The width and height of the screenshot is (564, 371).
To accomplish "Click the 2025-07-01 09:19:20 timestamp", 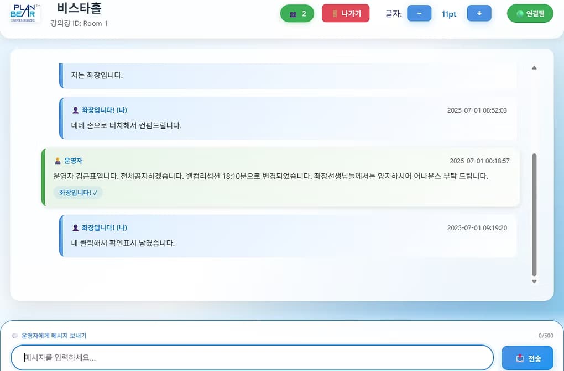I will tap(477, 227).
